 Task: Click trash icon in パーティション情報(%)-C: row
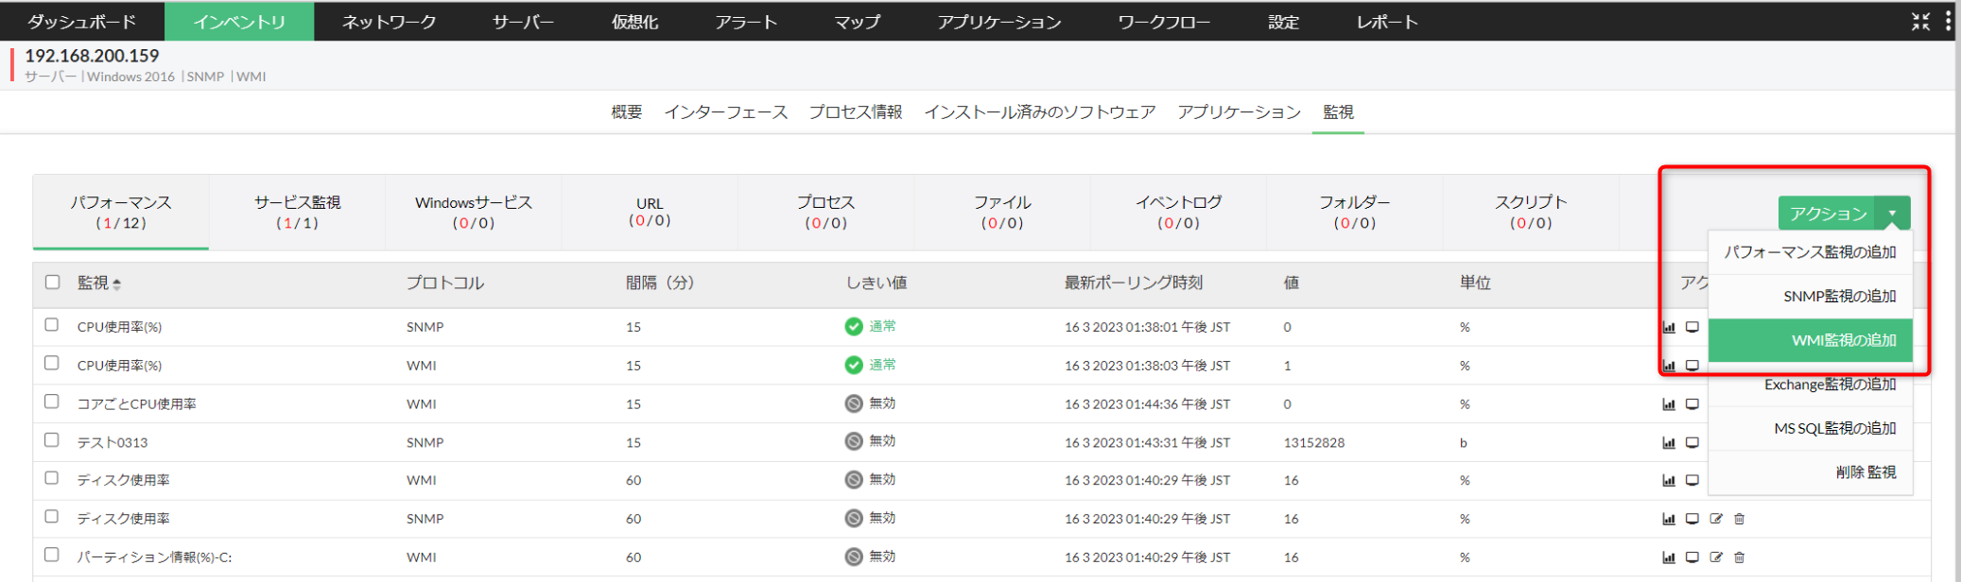point(1739,557)
